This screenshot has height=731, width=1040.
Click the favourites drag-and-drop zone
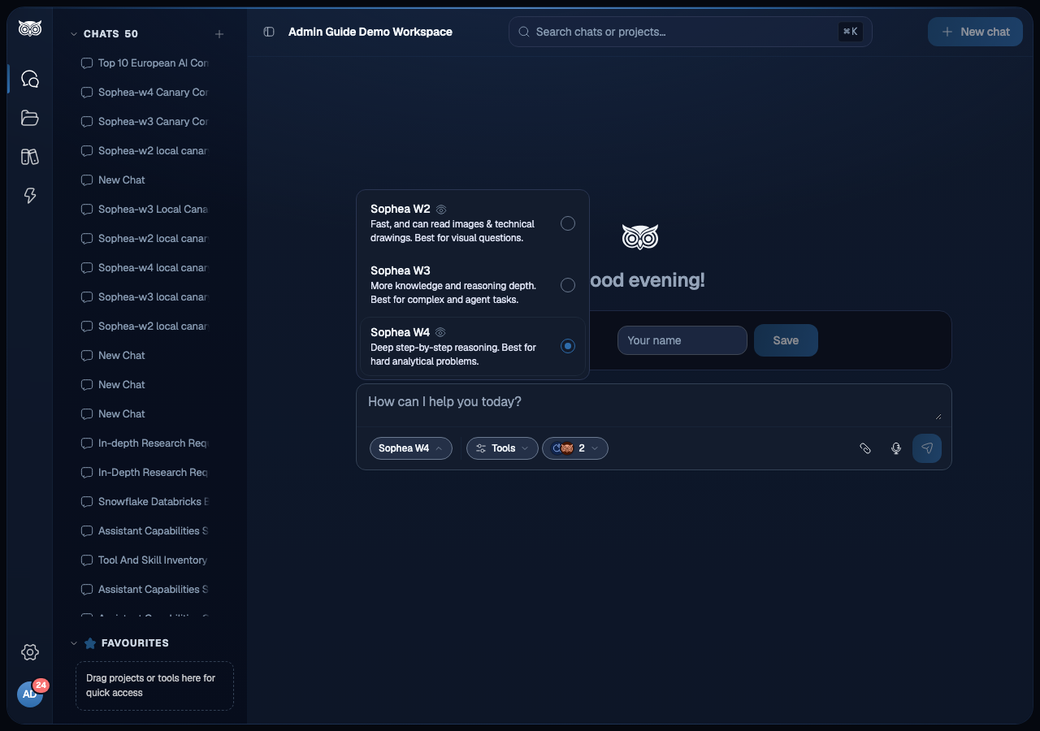click(154, 686)
